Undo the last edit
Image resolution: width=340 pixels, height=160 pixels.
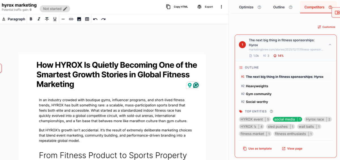tap(95, 19)
